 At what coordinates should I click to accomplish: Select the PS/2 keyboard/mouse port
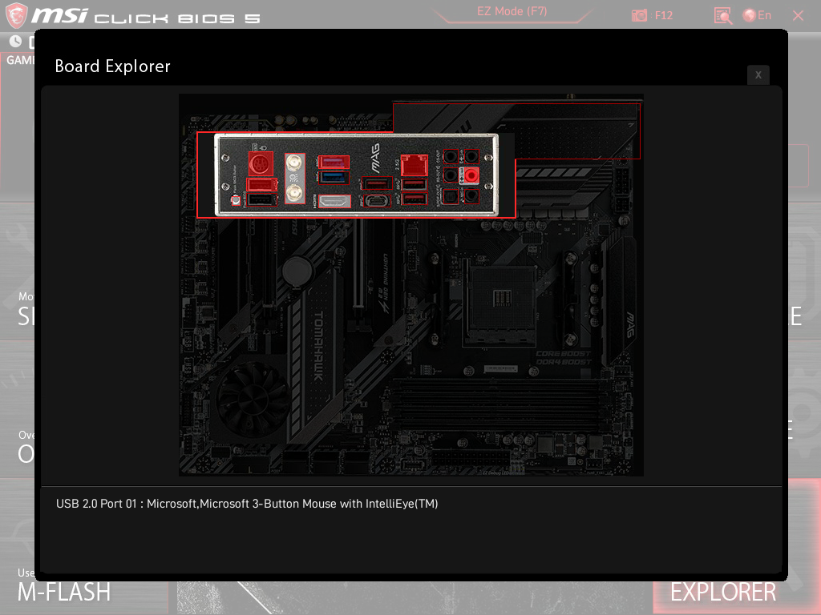coord(261,164)
